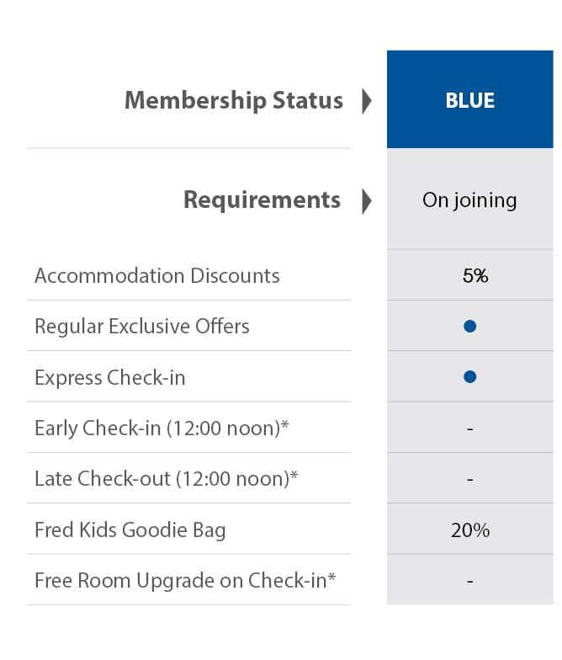
Task: Click the blue dot for Express Check-in
Action: click(x=469, y=376)
